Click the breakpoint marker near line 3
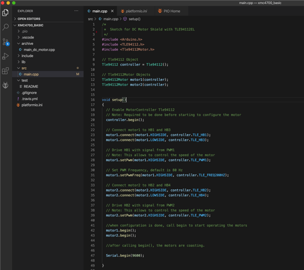This screenshot has width=304, height=270. click(96, 32)
